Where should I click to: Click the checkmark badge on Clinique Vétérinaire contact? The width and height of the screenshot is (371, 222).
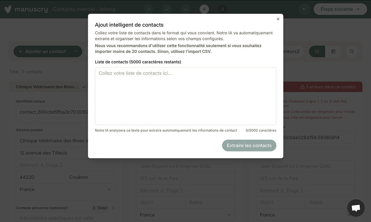[x=84, y=86]
